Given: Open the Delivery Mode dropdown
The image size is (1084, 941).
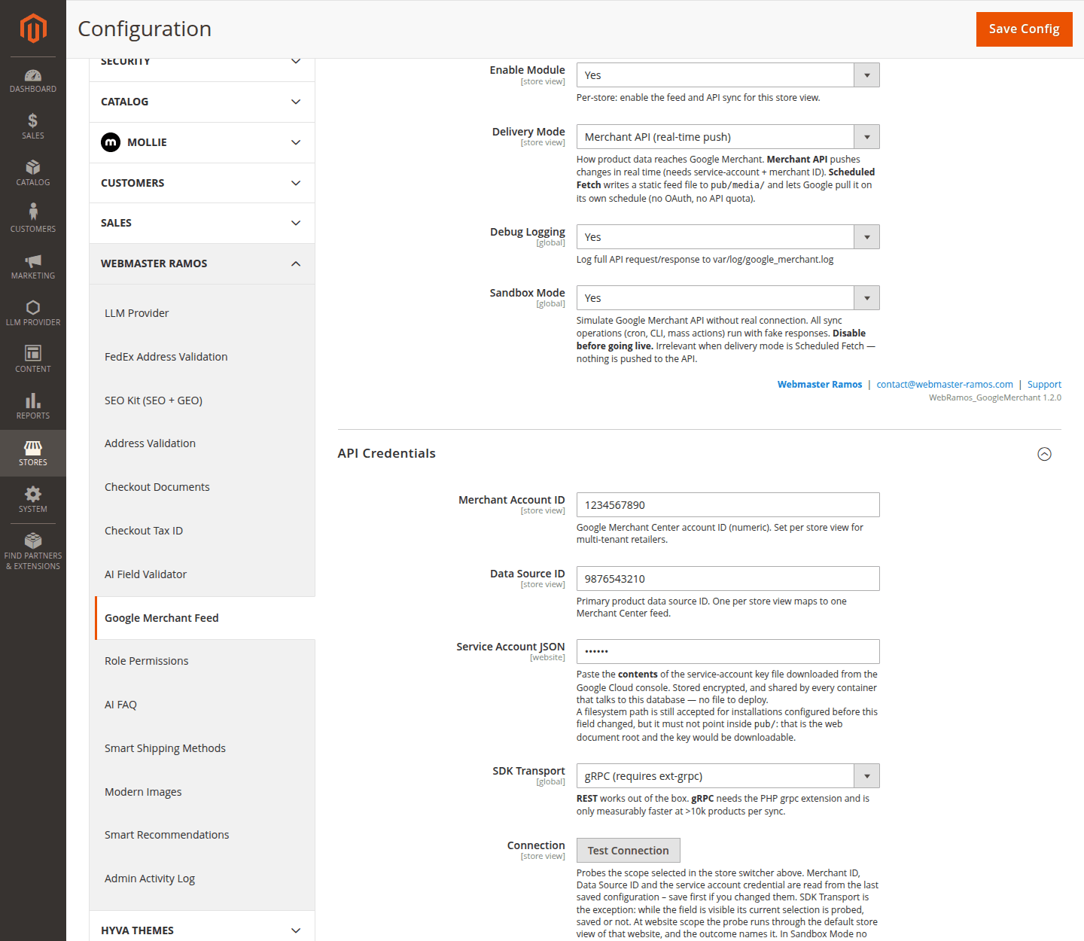Looking at the screenshot, I should 728,137.
